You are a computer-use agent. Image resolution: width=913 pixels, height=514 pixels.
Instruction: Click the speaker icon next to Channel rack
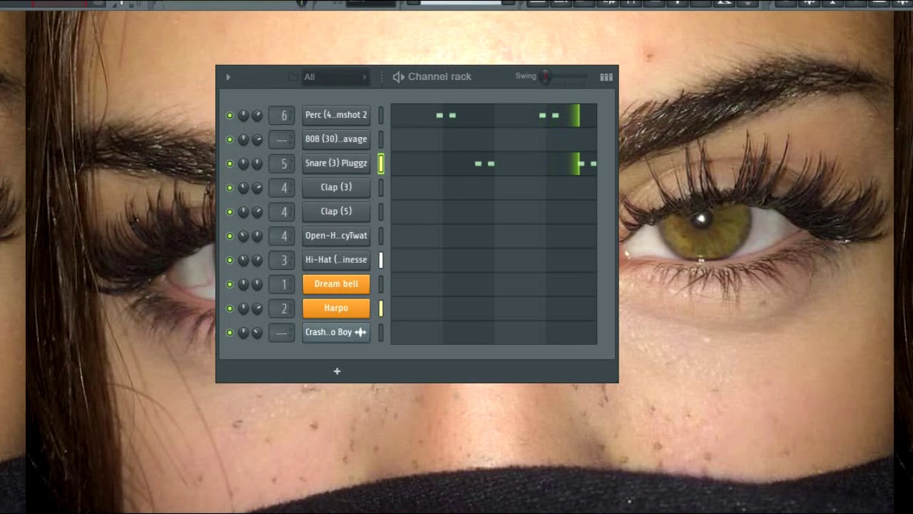(x=399, y=77)
